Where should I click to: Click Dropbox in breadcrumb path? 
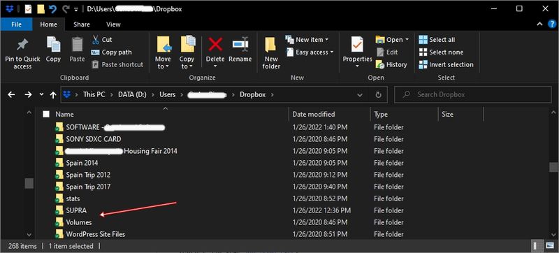pos(252,95)
